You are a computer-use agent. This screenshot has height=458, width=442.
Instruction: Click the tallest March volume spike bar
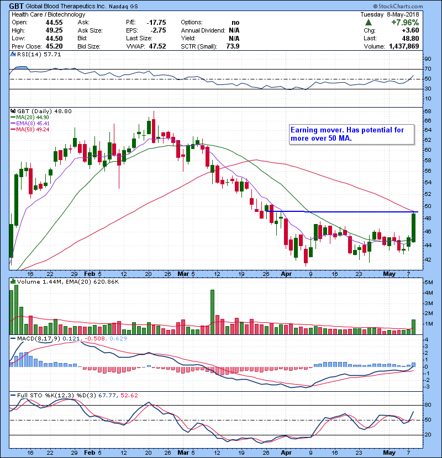point(212,312)
